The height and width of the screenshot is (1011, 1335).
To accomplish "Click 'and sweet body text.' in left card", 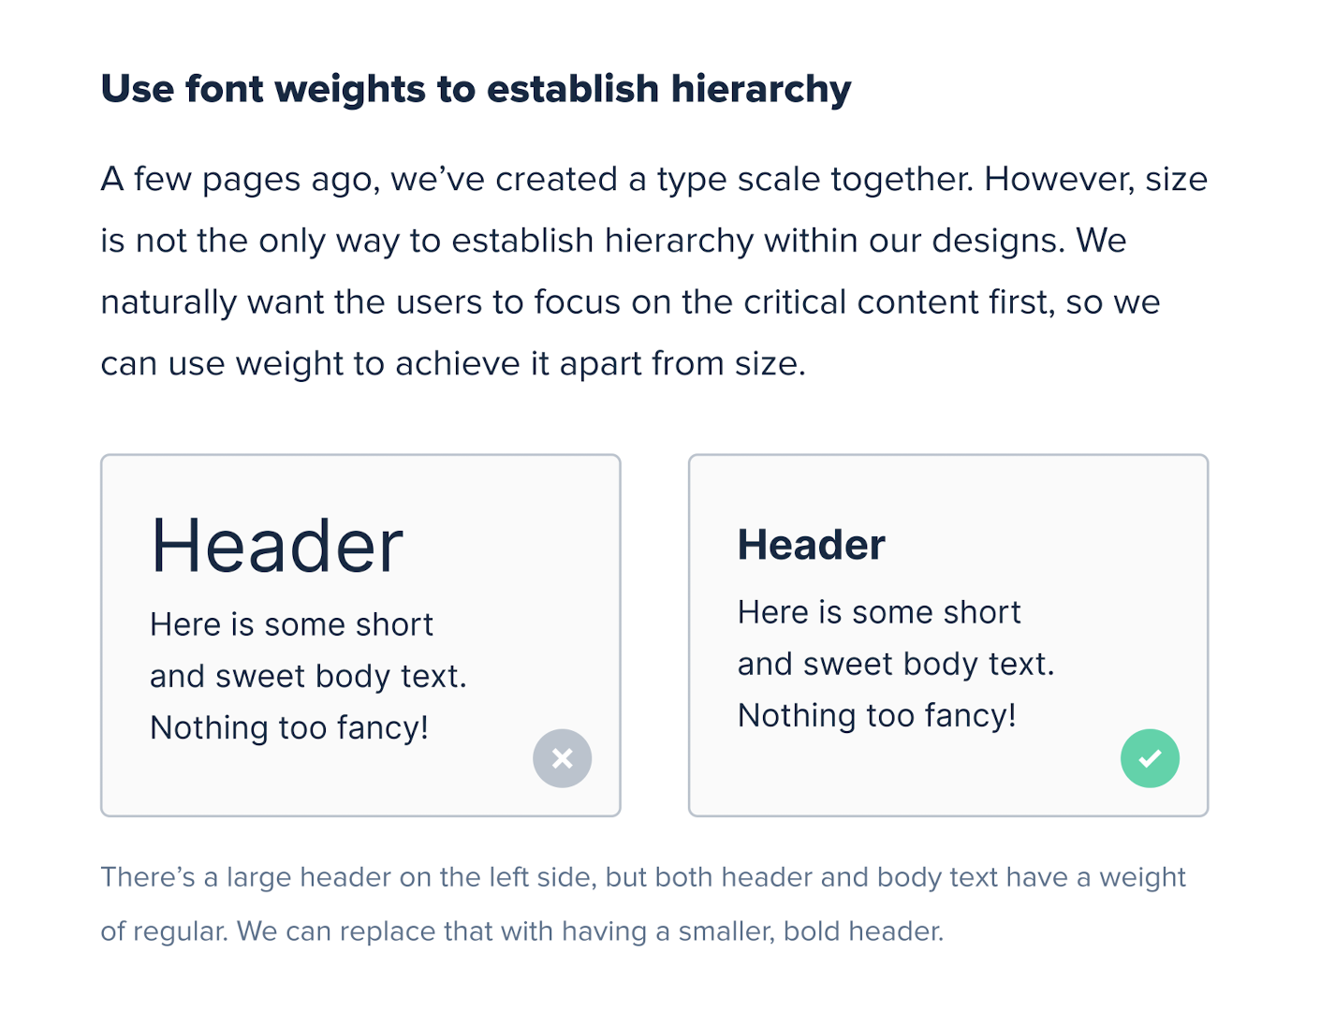I will (x=308, y=676).
